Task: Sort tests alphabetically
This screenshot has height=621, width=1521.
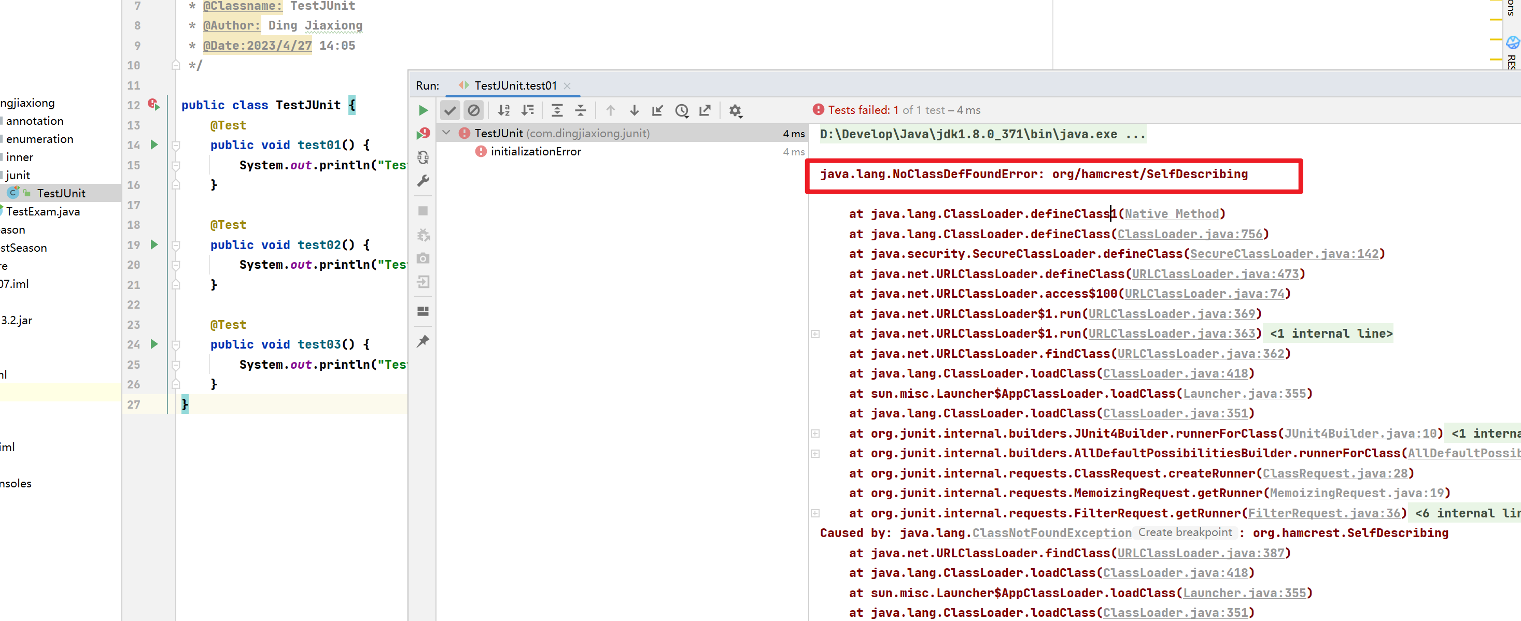Action: coord(504,110)
